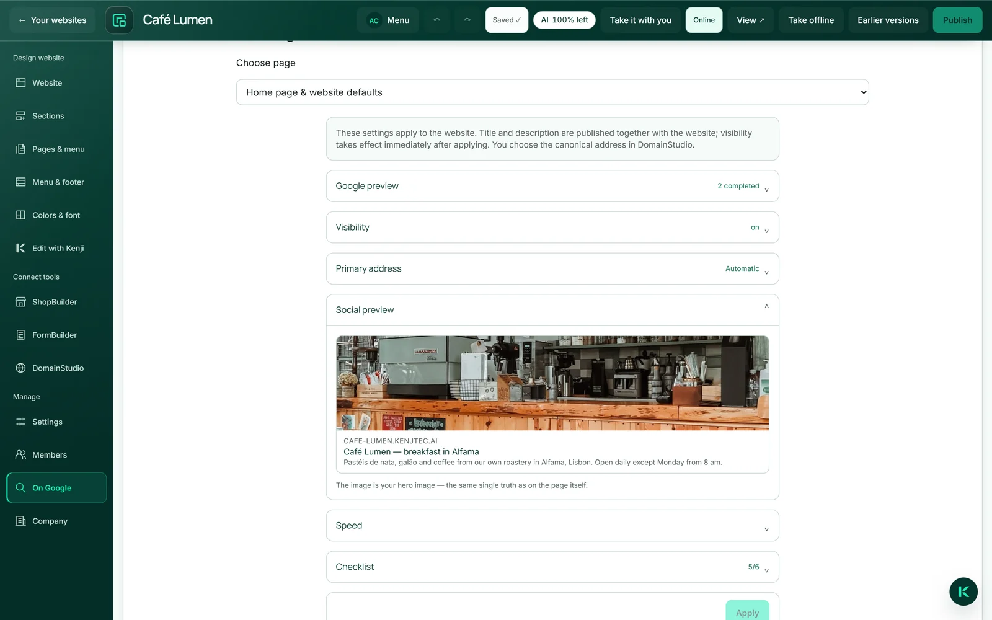Click the AI 100% left indicator
Screen dimensions: 992x620
click(564, 20)
